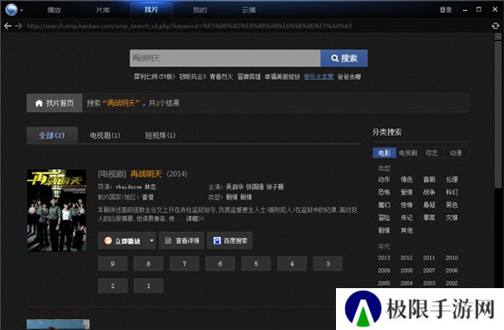The width and height of the screenshot is (504, 330).
Task: Click the magnifier 搜索 search button
Action: pyautogui.click(x=344, y=59)
